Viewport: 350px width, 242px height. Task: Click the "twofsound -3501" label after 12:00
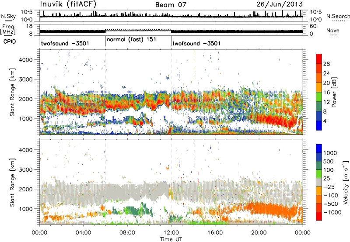[196, 43]
